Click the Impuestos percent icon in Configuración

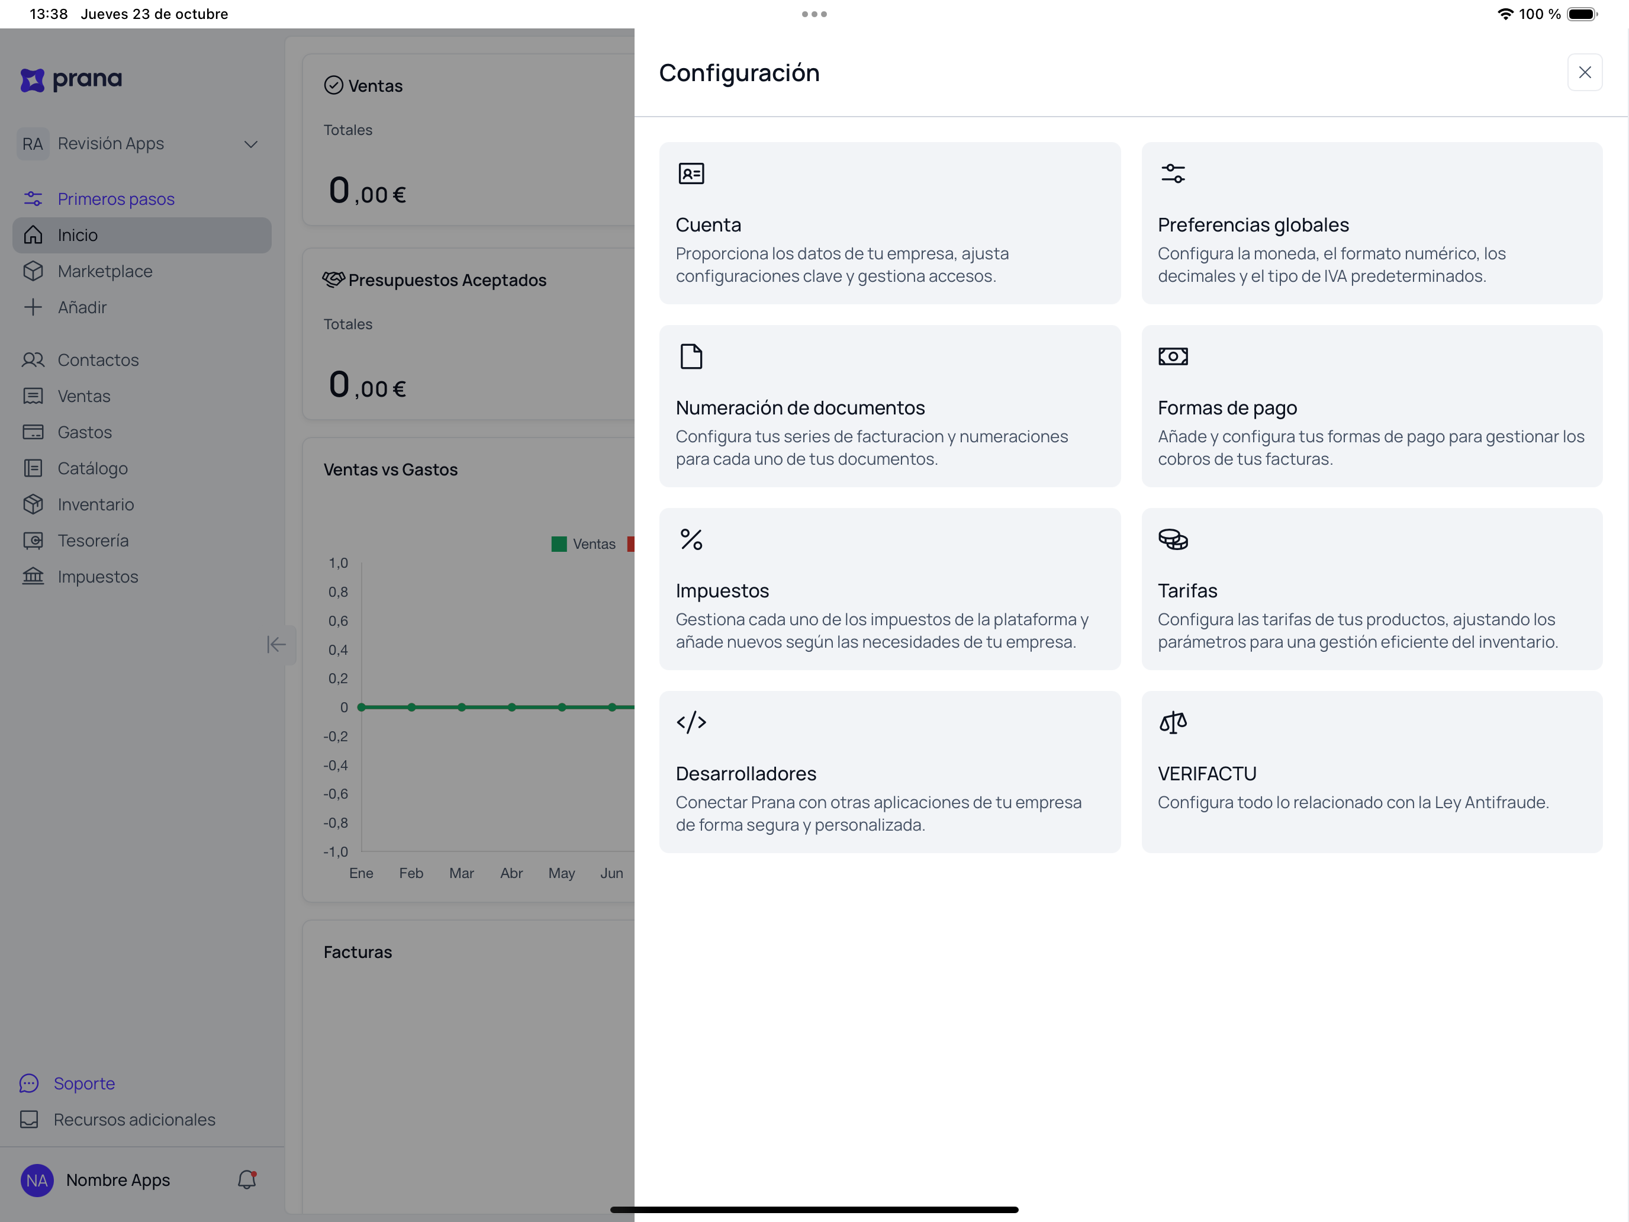pyautogui.click(x=691, y=539)
